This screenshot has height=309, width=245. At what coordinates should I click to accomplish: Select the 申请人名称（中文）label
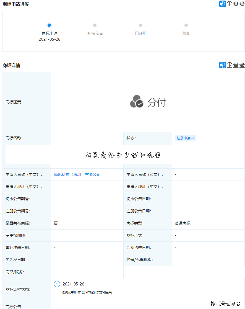tap(24, 175)
